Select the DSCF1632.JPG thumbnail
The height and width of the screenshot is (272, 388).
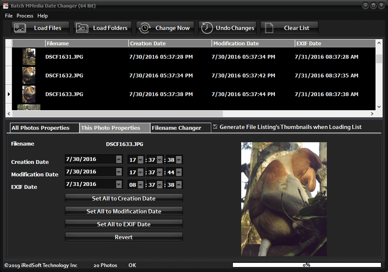pos(29,76)
